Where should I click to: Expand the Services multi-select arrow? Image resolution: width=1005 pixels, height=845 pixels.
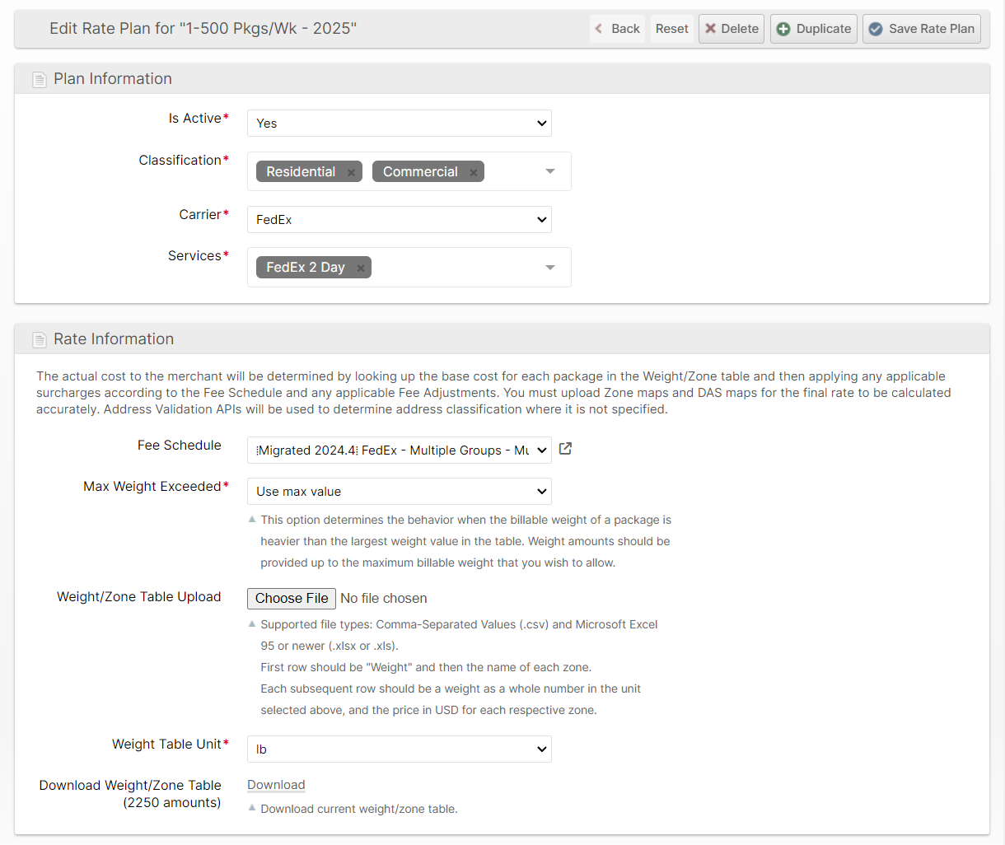point(550,268)
